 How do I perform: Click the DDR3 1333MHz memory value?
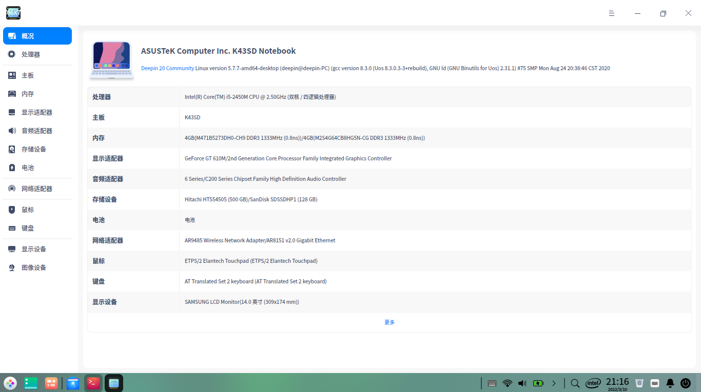(x=305, y=138)
